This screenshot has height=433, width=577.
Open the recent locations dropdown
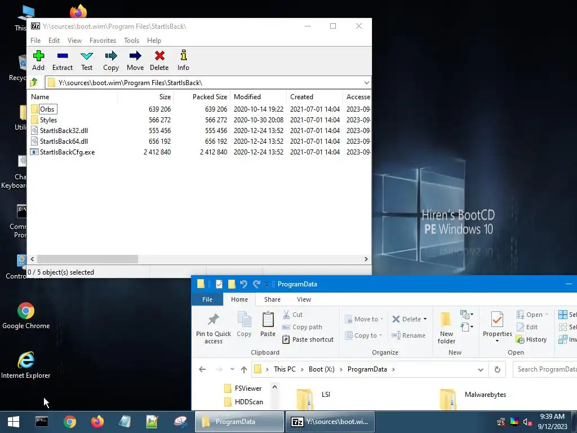pyautogui.click(x=232, y=369)
